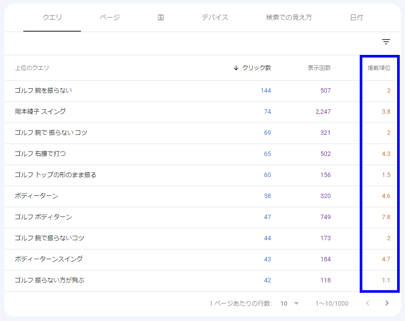
Task: Click the 44 clicks value
Action: pos(267,238)
